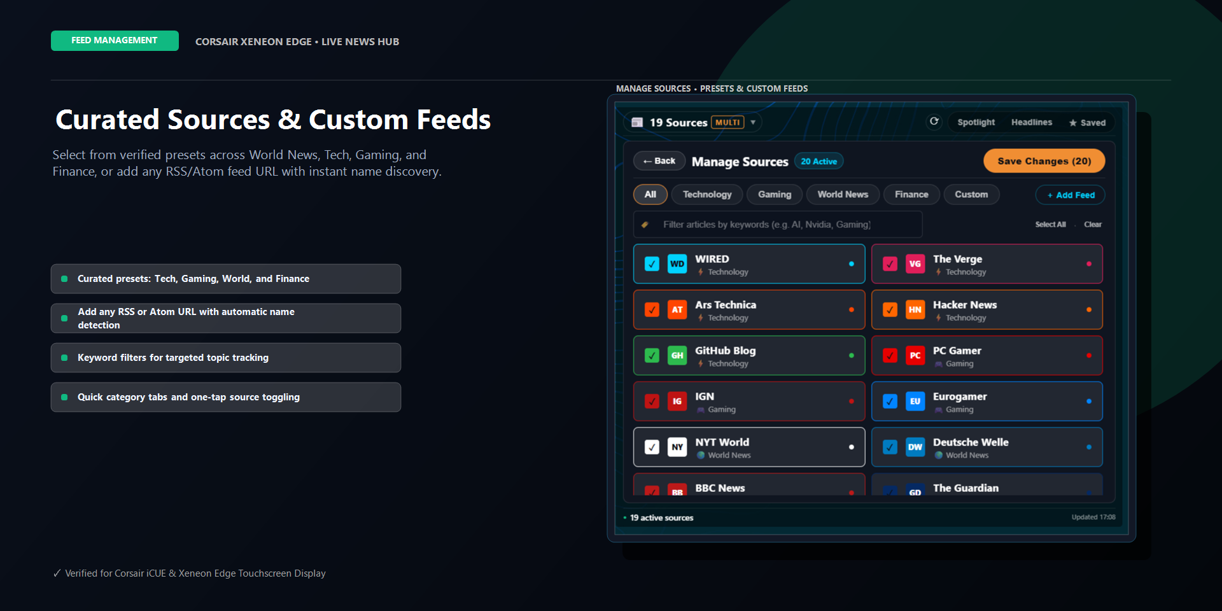This screenshot has width=1222, height=611.
Task: Toggle Hacker News checkbox
Action: (890, 309)
